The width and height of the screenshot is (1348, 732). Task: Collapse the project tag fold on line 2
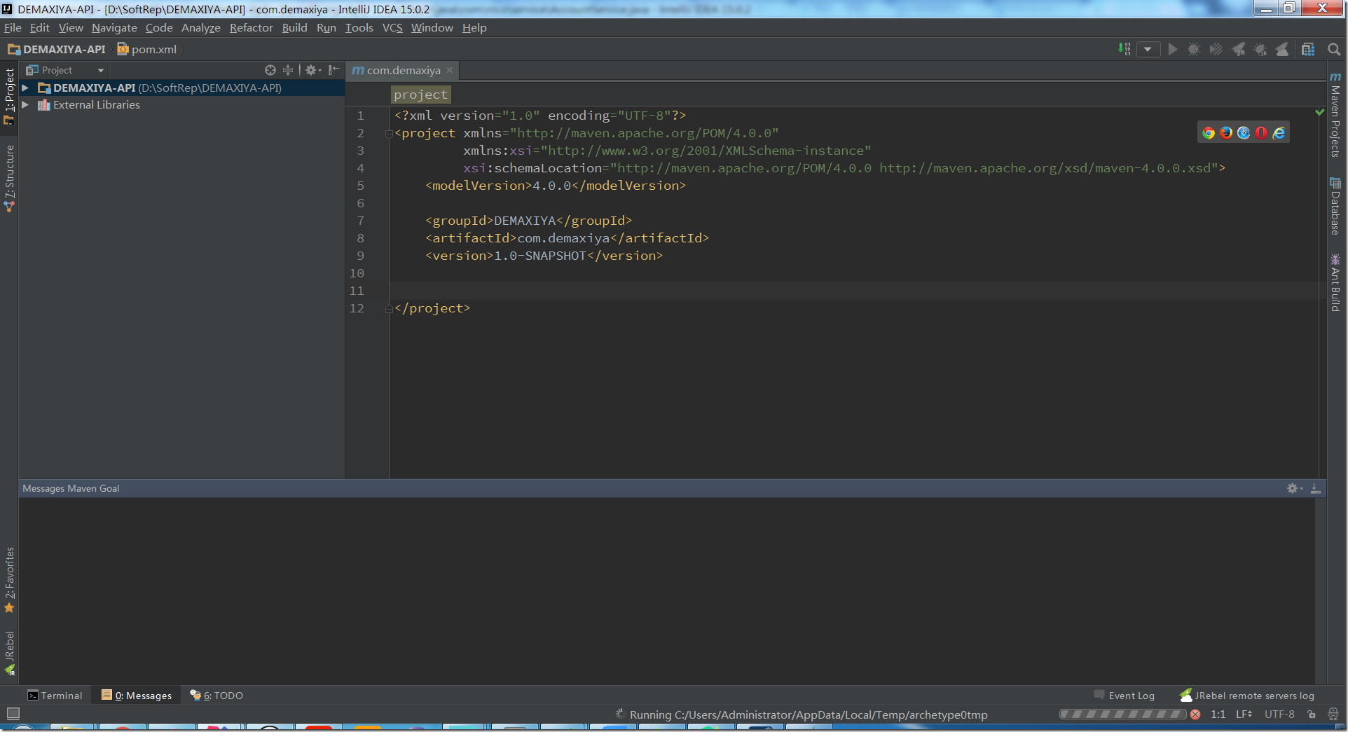pyautogui.click(x=389, y=134)
